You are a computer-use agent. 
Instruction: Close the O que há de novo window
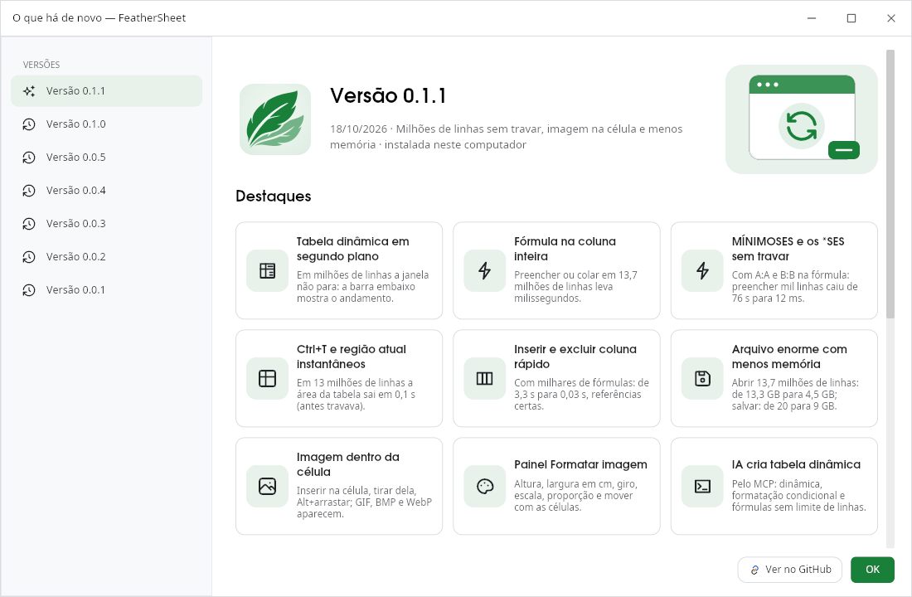[x=890, y=18]
